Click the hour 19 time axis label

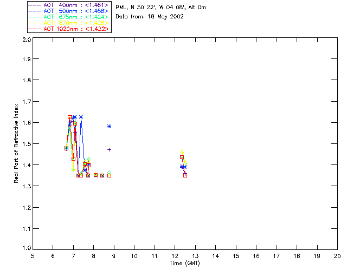[x=317, y=256]
